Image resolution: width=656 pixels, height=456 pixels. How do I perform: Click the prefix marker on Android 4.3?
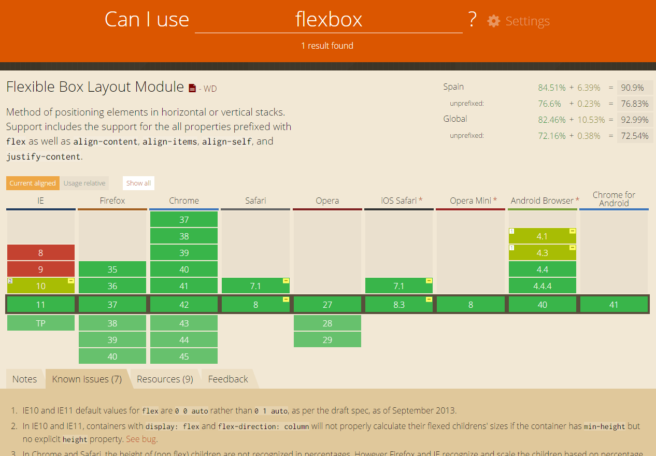click(573, 247)
